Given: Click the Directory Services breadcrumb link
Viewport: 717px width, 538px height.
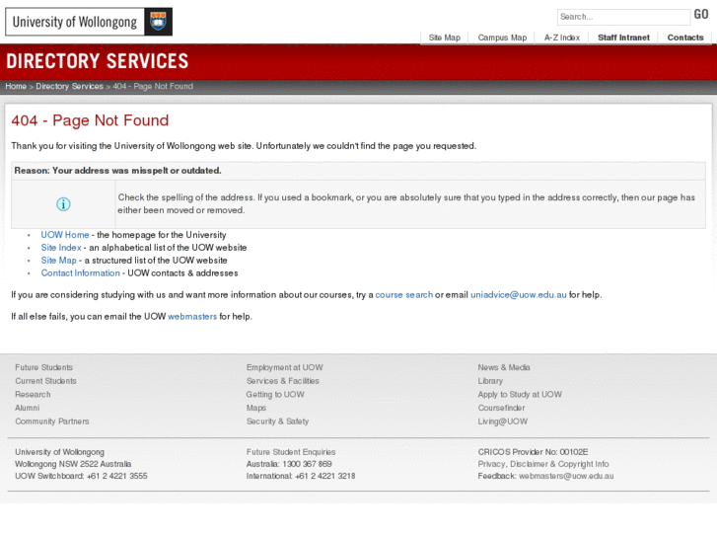Looking at the screenshot, I should [x=69, y=86].
